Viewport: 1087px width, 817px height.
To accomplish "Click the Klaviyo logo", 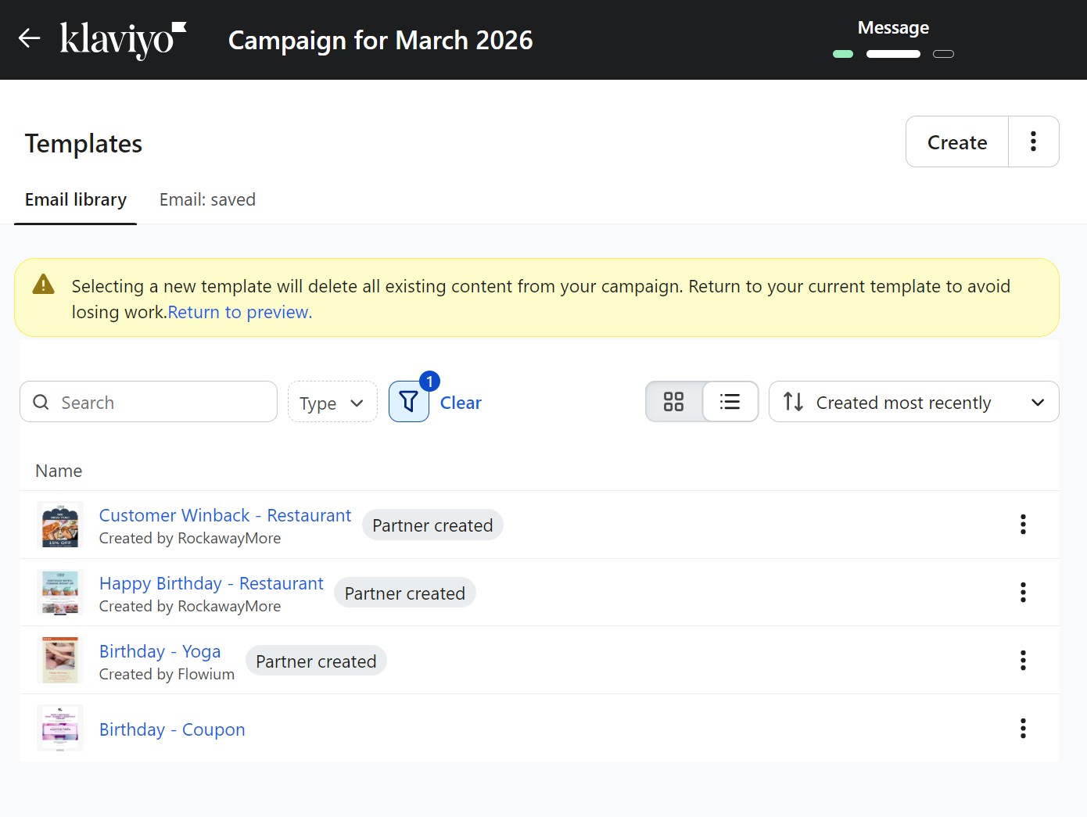I will pyautogui.click(x=124, y=39).
